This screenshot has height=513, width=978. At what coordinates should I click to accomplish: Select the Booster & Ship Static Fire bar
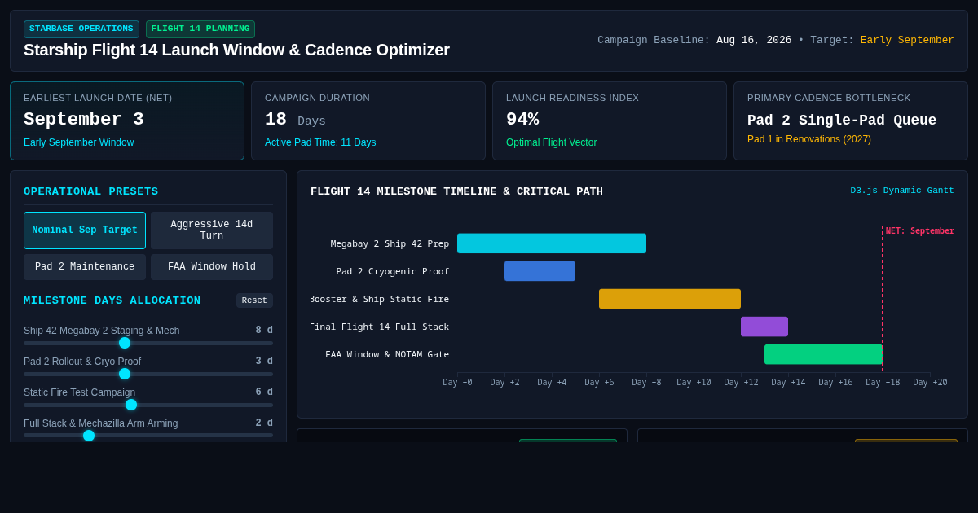click(x=670, y=299)
